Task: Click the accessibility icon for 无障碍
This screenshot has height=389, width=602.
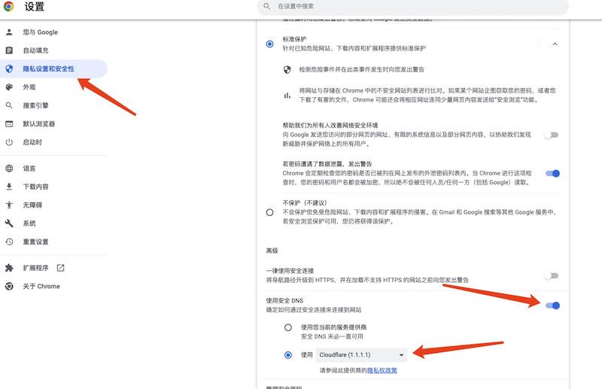Action: (x=9, y=205)
